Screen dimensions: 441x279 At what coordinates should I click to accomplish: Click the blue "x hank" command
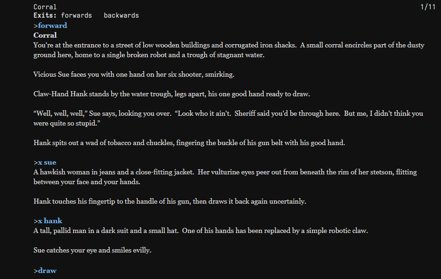50,221
